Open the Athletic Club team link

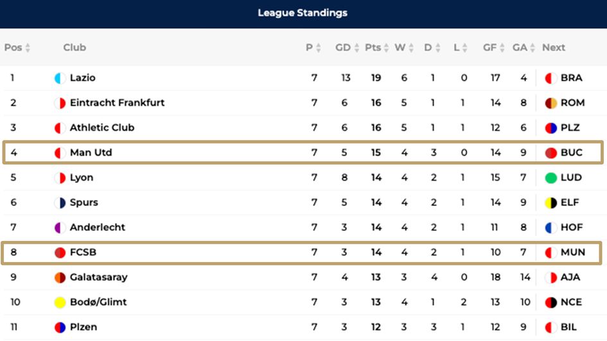point(102,128)
